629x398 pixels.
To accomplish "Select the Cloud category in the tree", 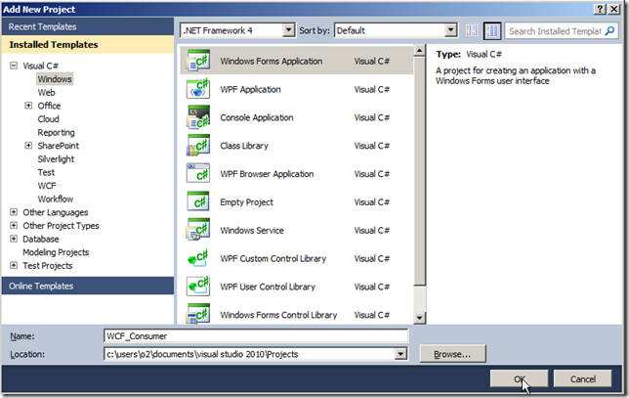I will [x=48, y=119].
